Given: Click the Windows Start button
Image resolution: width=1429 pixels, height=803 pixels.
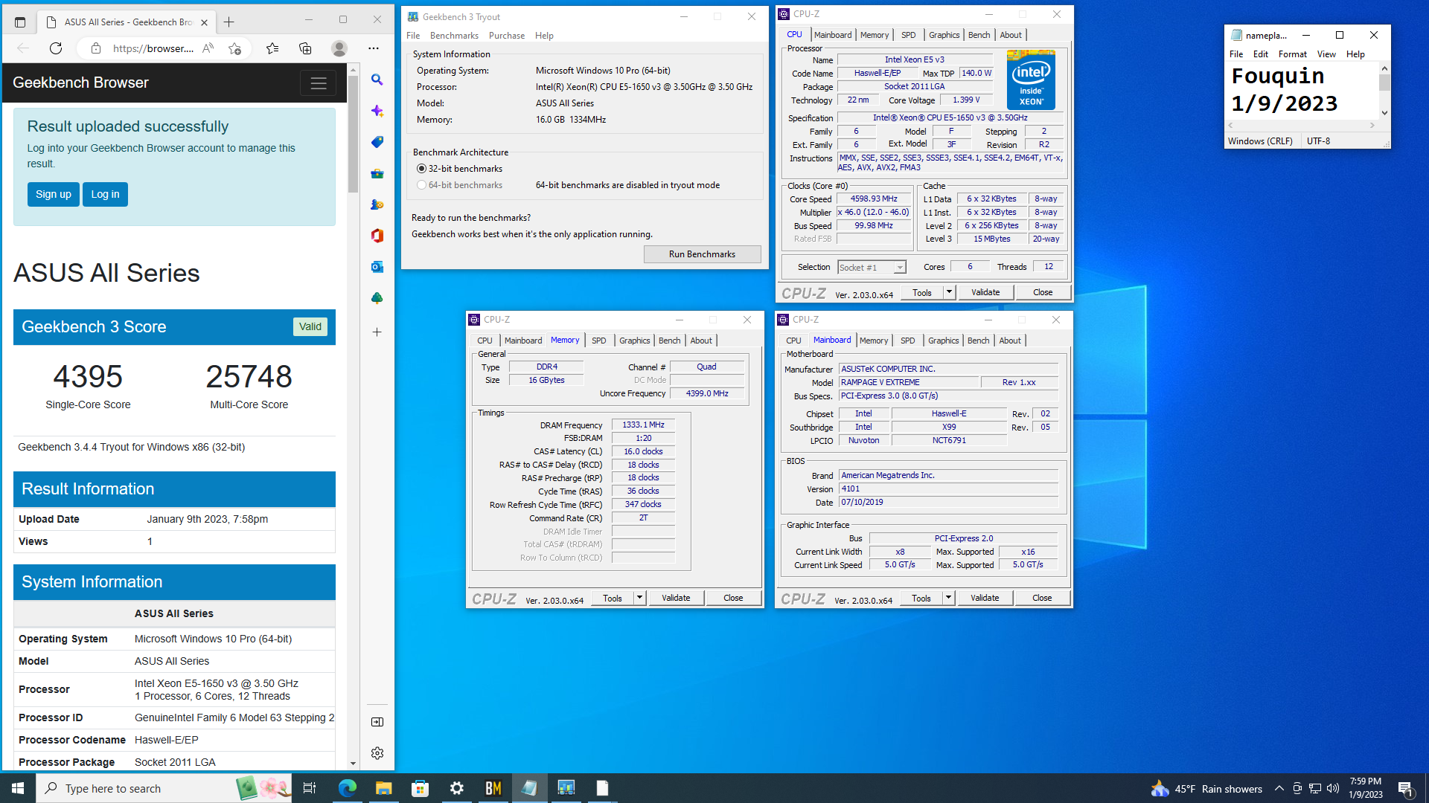Looking at the screenshot, I should point(18,788).
